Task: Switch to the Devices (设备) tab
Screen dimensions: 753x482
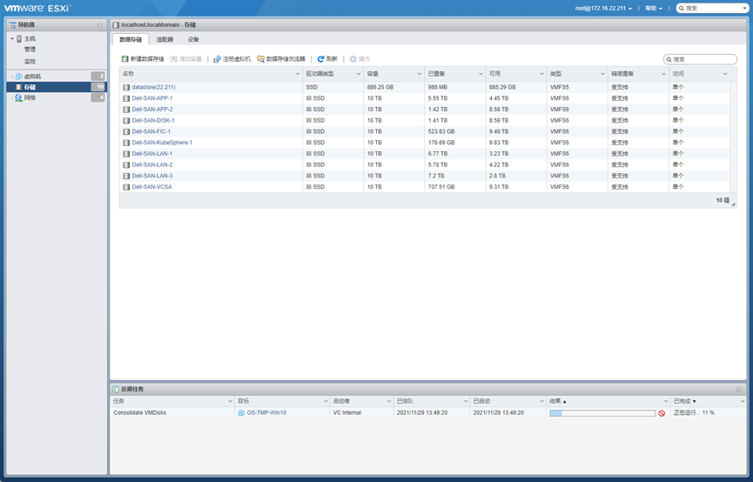Action: pos(193,39)
